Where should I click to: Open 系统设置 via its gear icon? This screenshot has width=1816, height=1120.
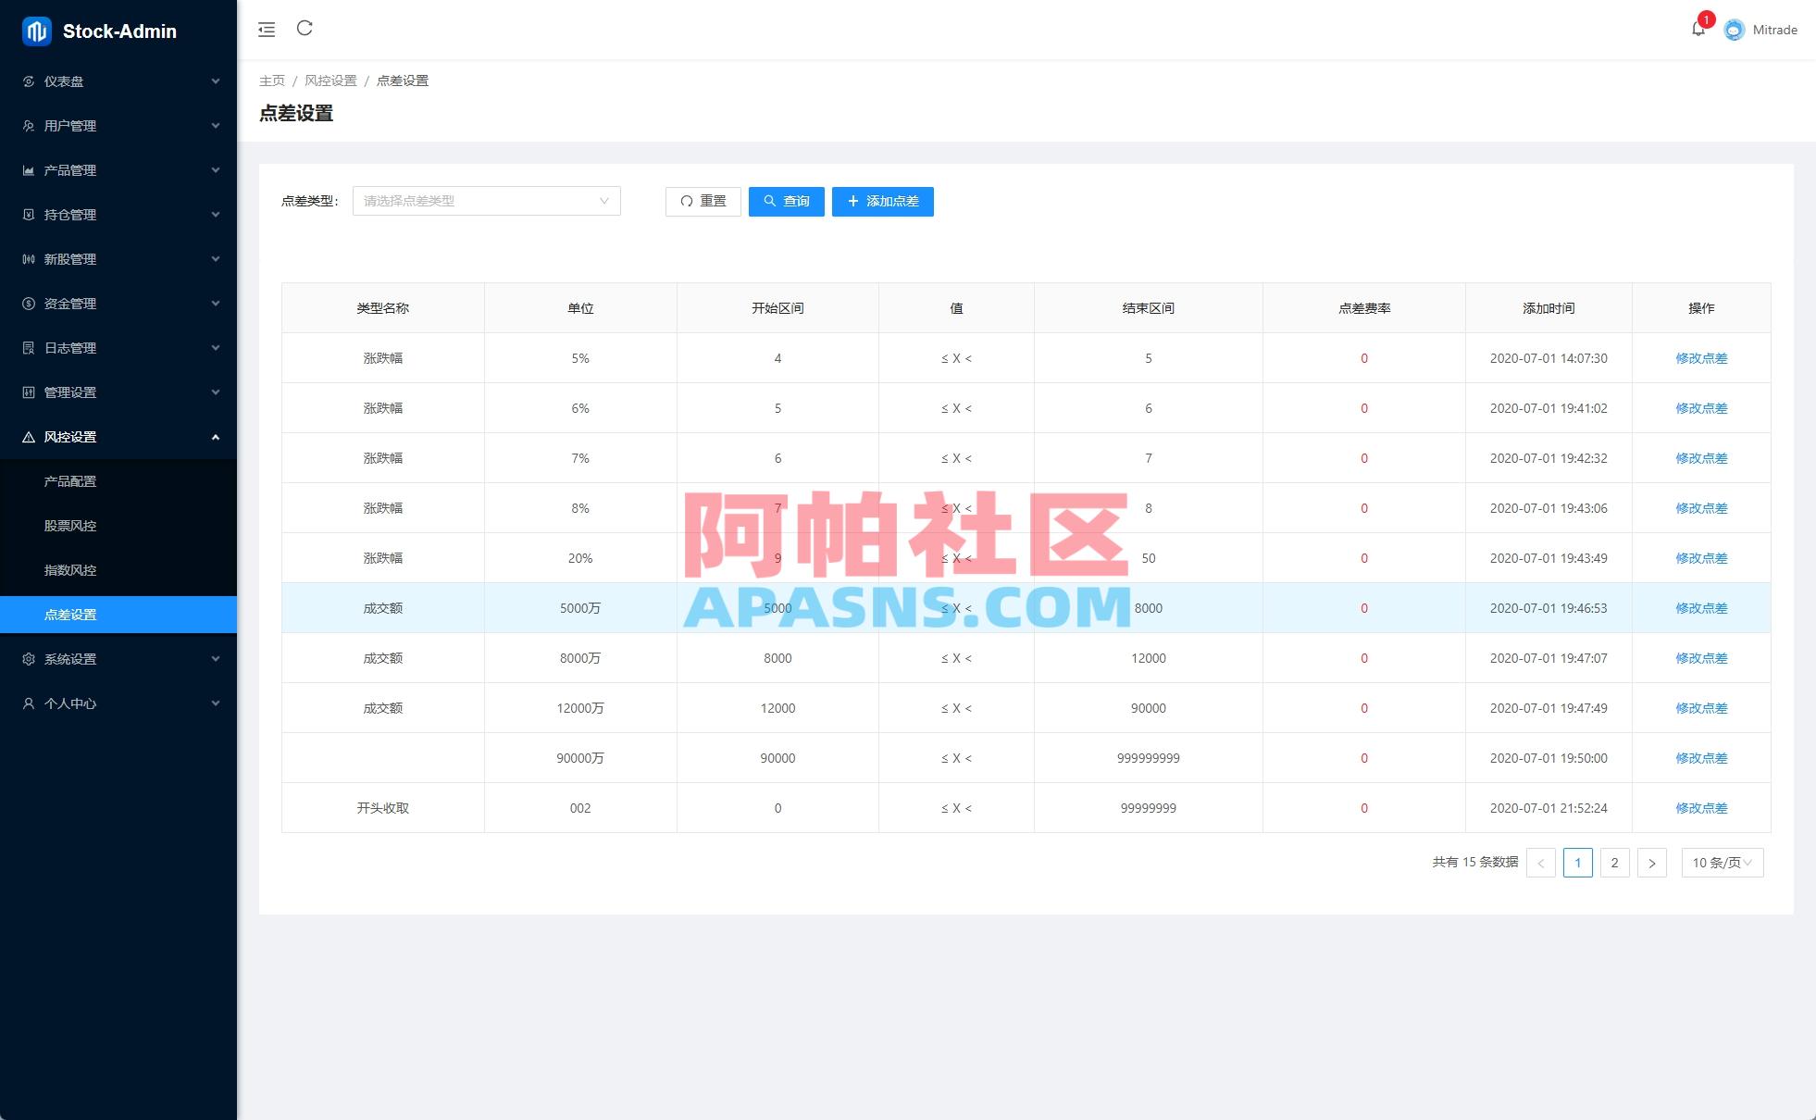pyautogui.click(x=29, y=658)
